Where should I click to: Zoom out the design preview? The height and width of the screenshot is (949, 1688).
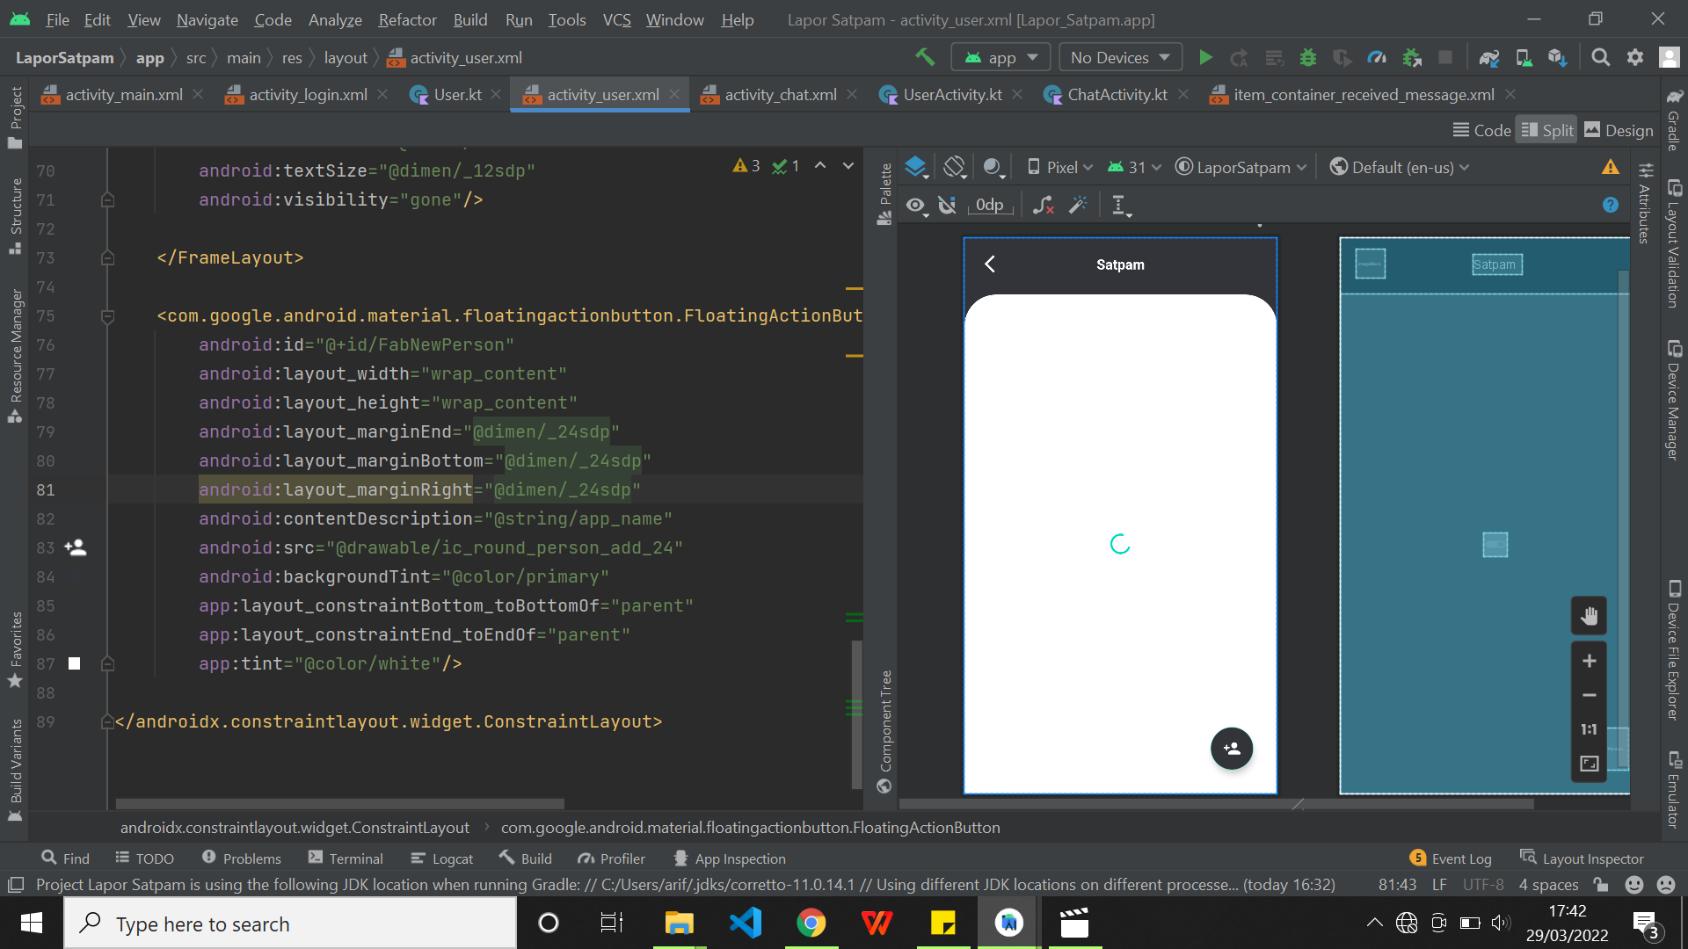tap(1589, 695)
